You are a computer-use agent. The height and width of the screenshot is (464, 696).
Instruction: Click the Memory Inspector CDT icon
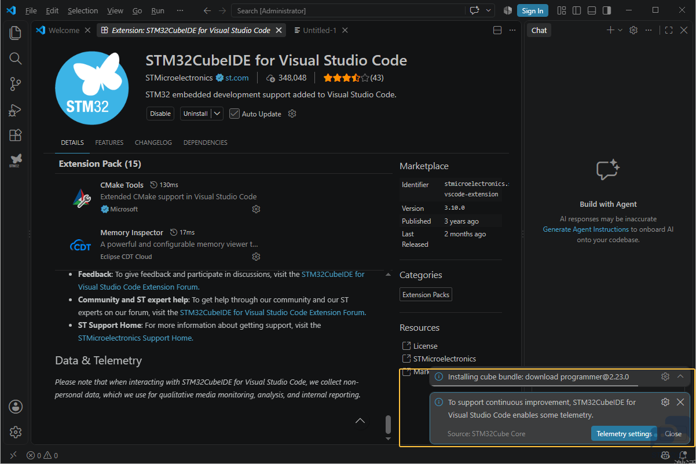(x=81, y=246)
